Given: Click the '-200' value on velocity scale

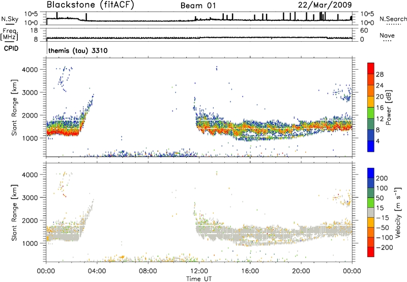Looking at the screenshot, I should coord(385,247).
